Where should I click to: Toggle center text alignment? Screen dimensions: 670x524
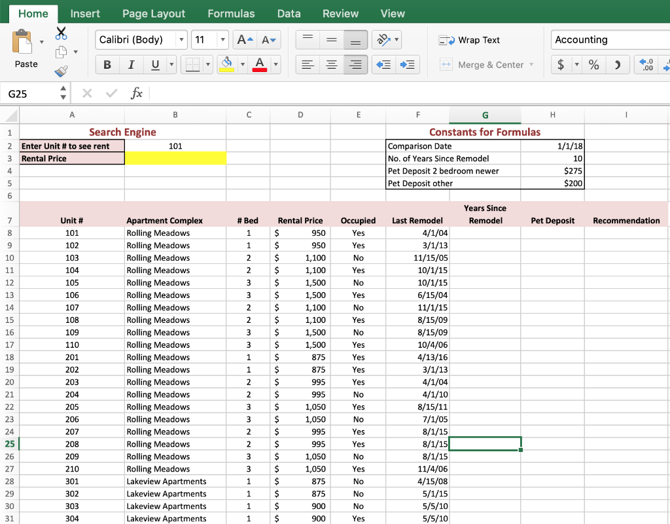tap(332, 65)
